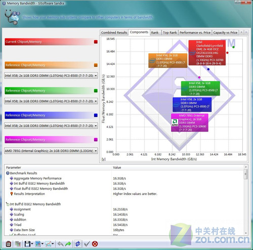Screen dimensions: 253x250
Task: Select the Components tab
Action: tap(139, 32)
